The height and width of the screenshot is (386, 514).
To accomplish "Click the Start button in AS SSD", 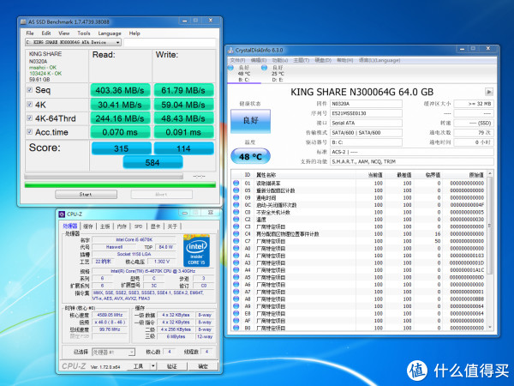I will coord(86,195).
